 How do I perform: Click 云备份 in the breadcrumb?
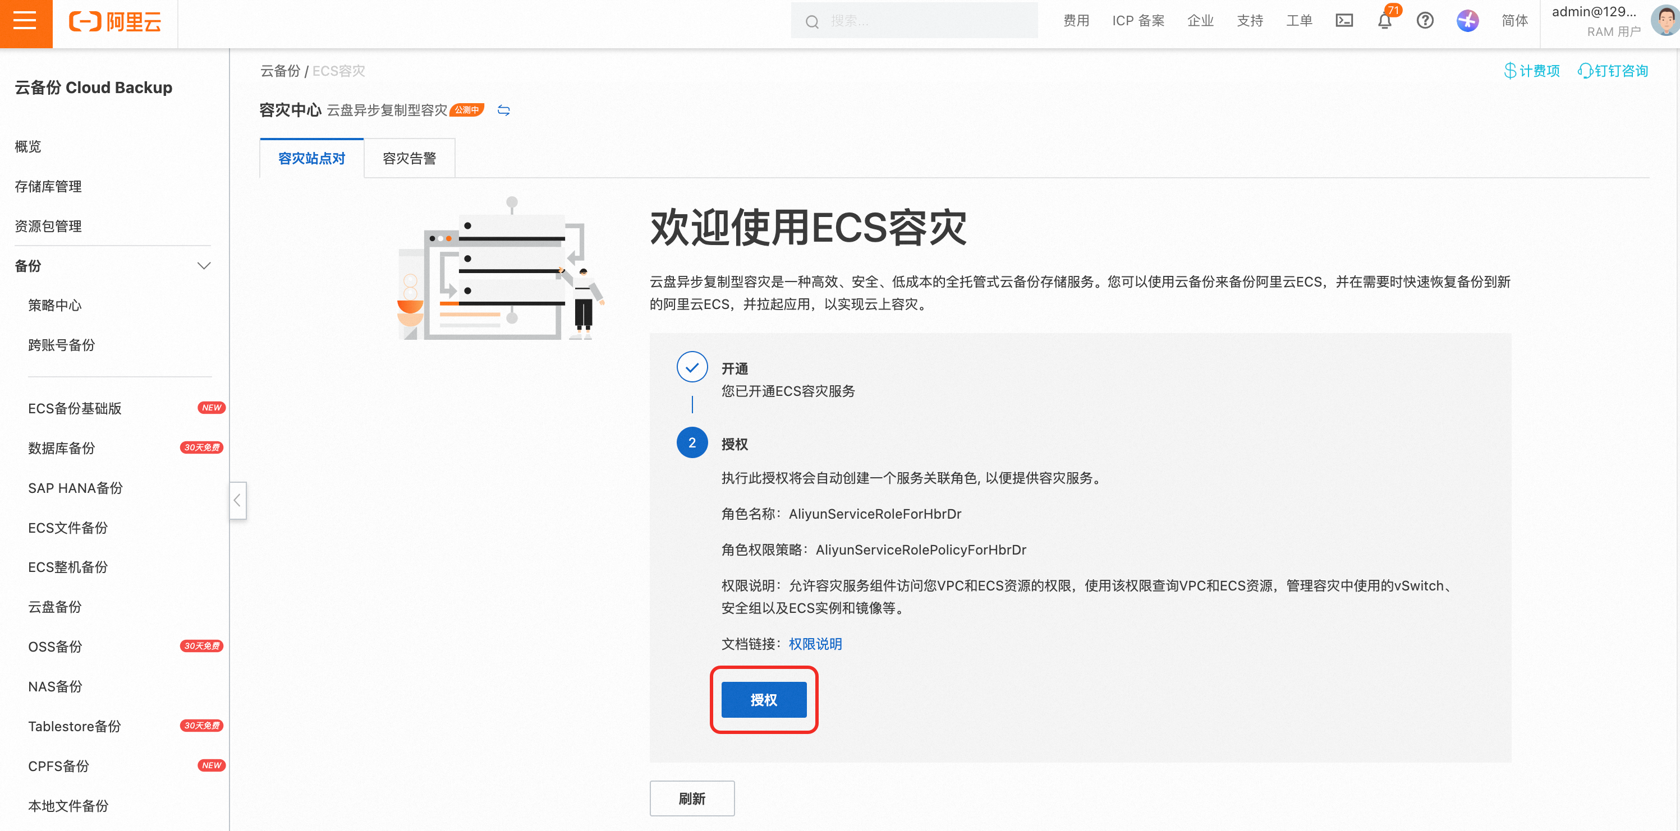tap(281, 71)
